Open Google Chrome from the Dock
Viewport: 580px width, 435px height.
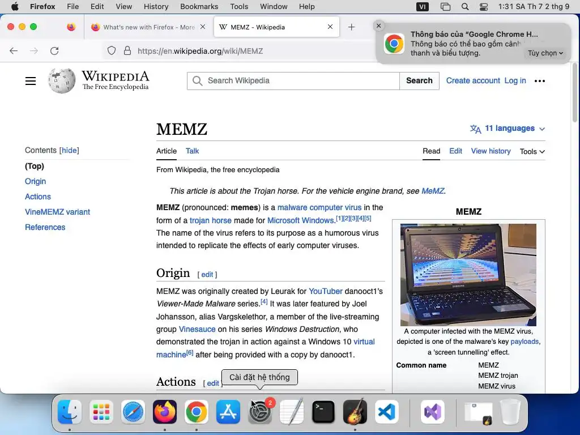click(197, 412)
